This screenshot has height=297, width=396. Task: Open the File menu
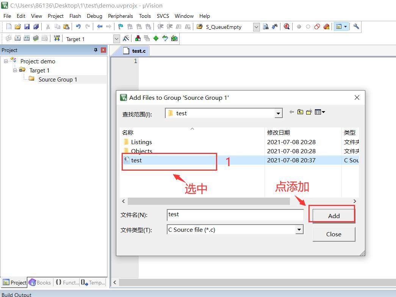coord(7,16)
